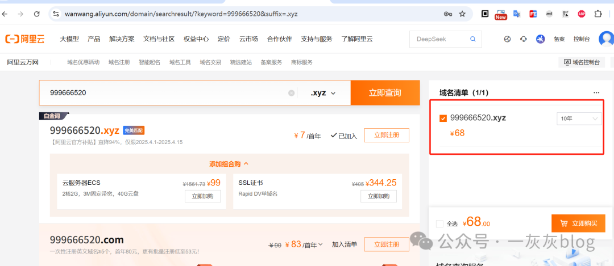Open the blue AI assistant icon
614x266 pixels.
point(541,39)
